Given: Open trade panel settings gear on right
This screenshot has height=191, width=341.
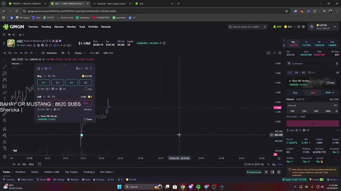Looking at the screenshot, I should pyautogui.click(x=338, y=73).
